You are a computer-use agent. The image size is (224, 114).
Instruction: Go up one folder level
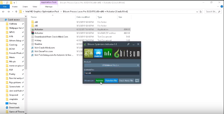16,12
